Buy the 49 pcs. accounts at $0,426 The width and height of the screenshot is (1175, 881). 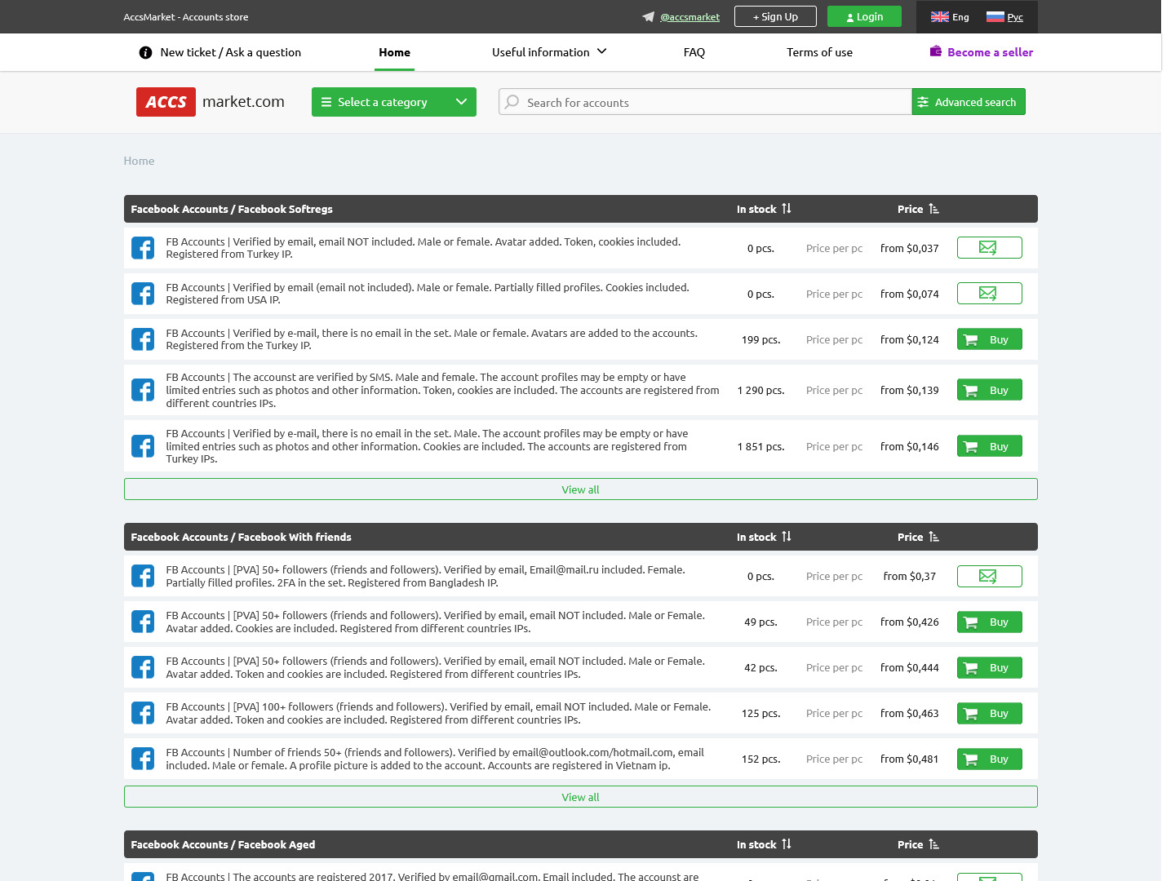pos(989,622)
